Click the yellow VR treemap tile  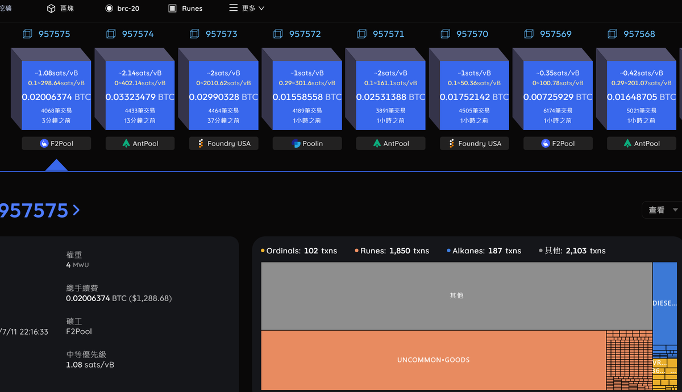coord(659,362)
